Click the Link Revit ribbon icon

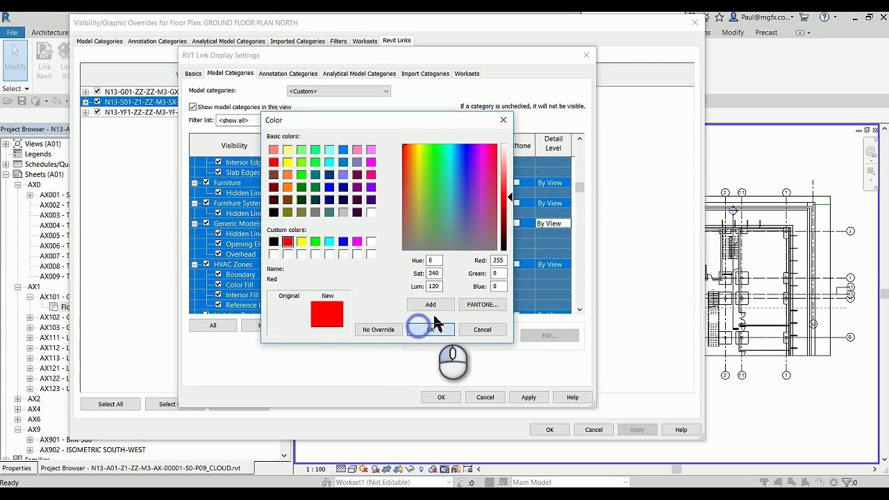pos(44,61)
